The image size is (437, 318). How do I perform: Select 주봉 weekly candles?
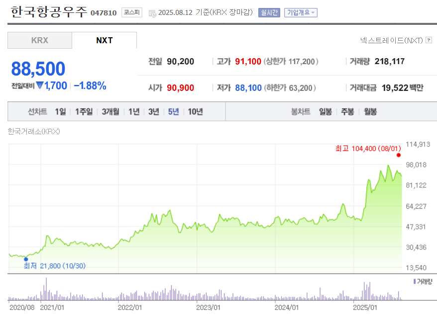point(347,111)
